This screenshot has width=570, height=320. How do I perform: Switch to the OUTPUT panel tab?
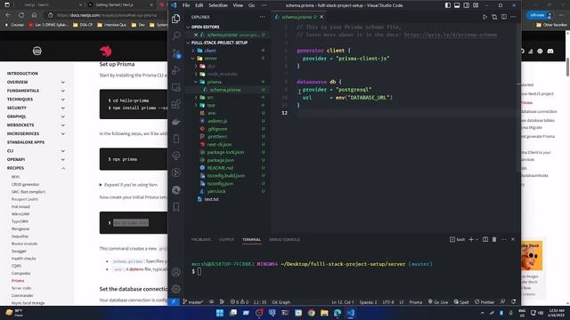pyautogui.click(x=226, y=239)
